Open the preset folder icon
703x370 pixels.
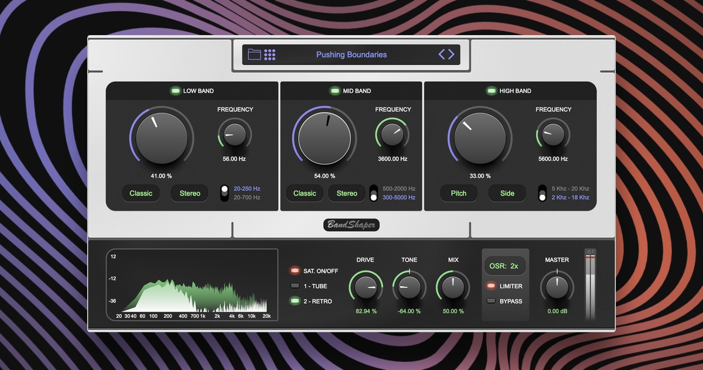[x=254, y=54]
